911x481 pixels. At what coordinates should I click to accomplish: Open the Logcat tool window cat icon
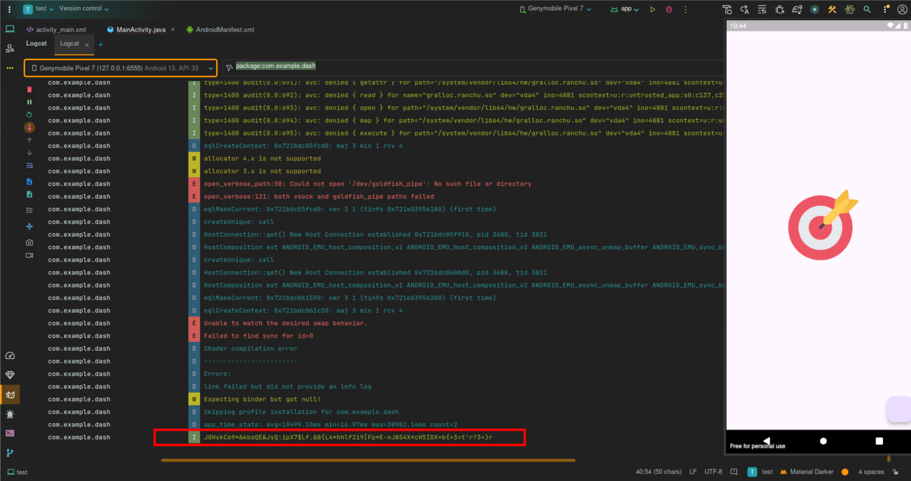[10, 395]
